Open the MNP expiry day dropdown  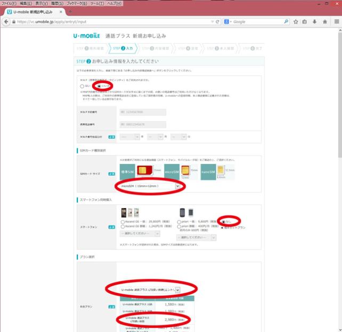coord(178,137)
